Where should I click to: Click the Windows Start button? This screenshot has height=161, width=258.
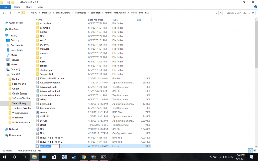(5, 157)
